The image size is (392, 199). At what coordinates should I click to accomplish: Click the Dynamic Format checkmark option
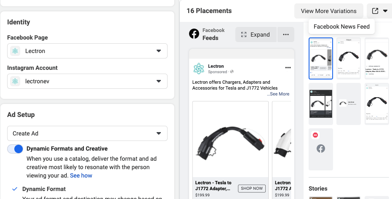tap(15, 189)
